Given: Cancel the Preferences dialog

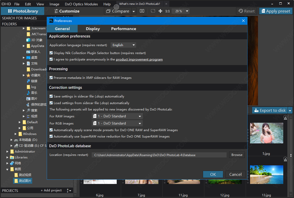Looking at the screenshot, I should [x=235, y=174].
